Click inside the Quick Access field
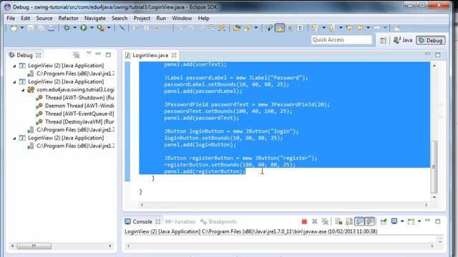Screen dimensions: 458x257 tap(341, 40)
